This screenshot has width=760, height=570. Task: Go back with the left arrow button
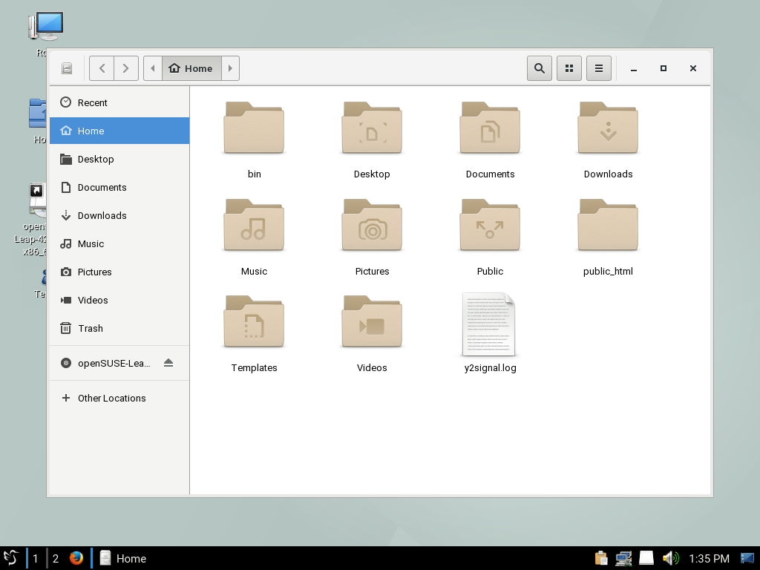(102, 68)
